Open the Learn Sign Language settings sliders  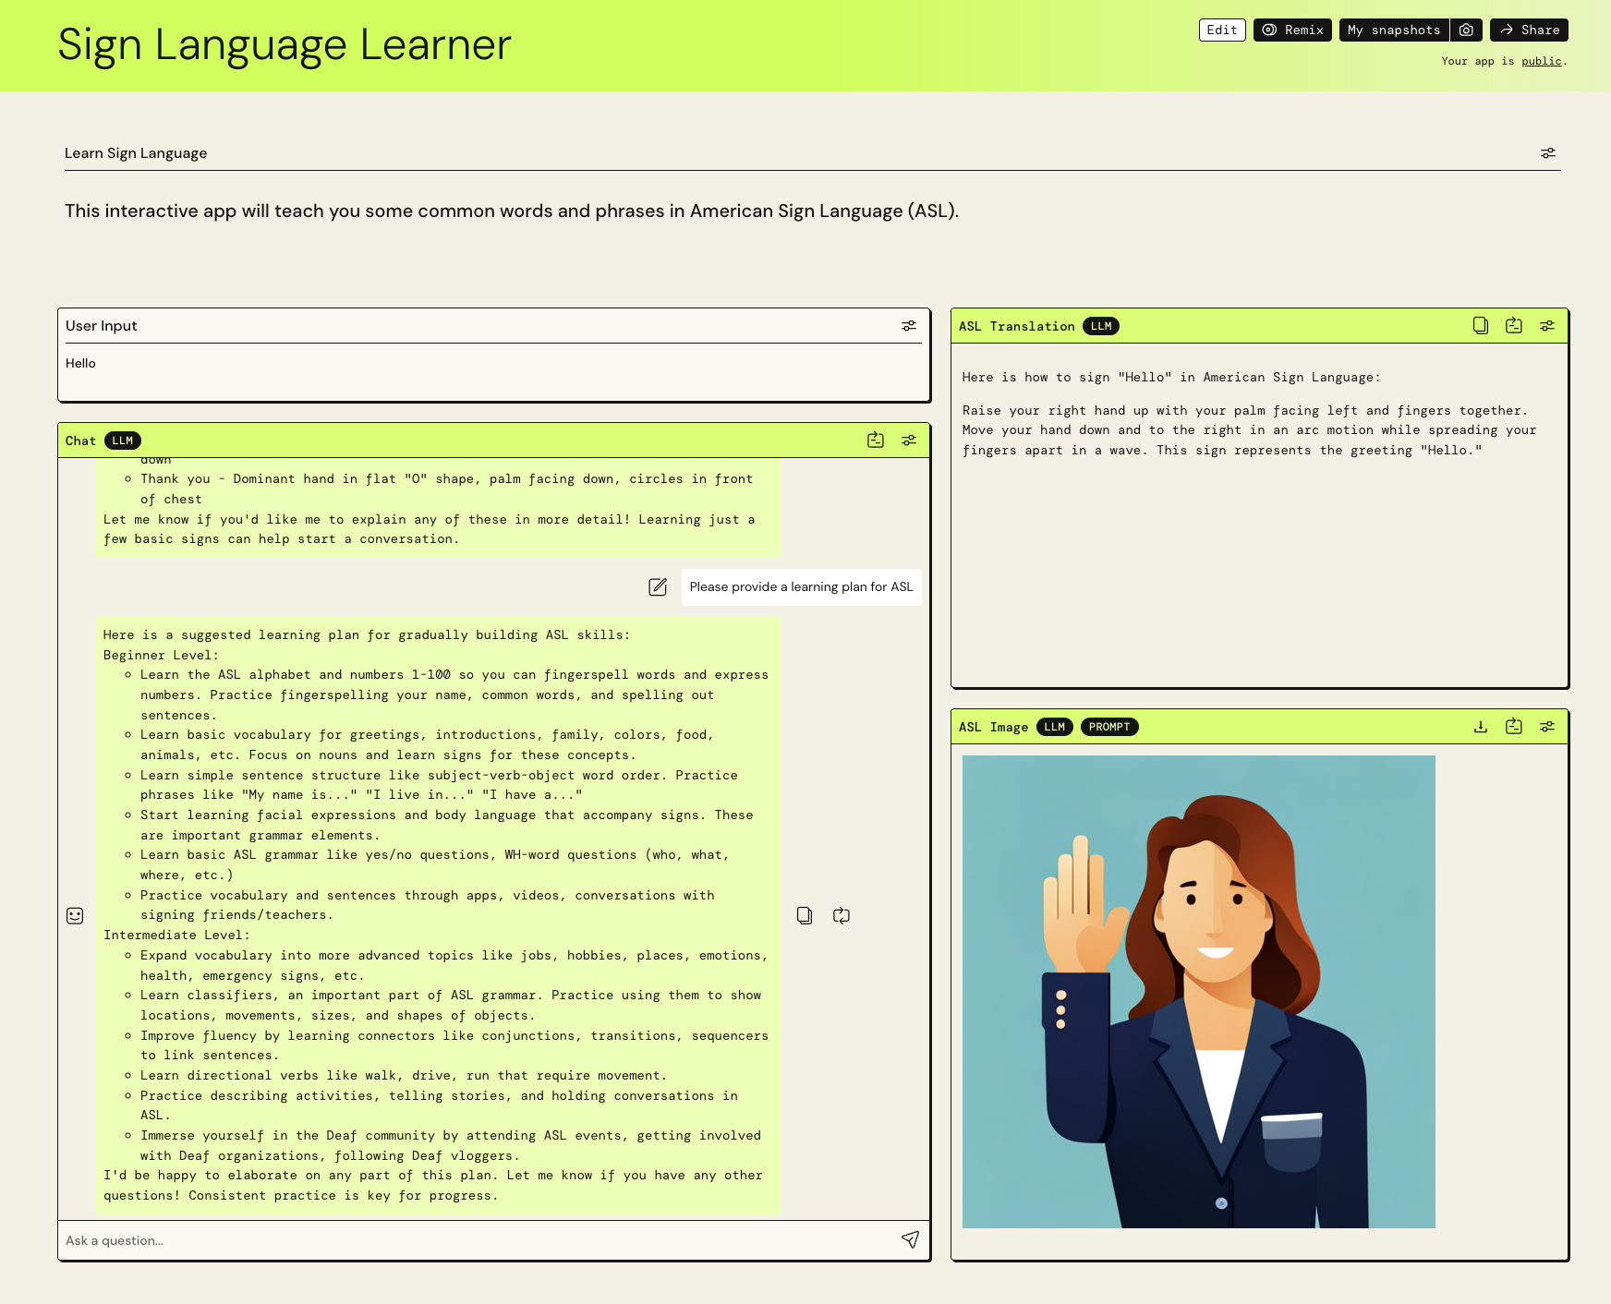pos(1548,152)
